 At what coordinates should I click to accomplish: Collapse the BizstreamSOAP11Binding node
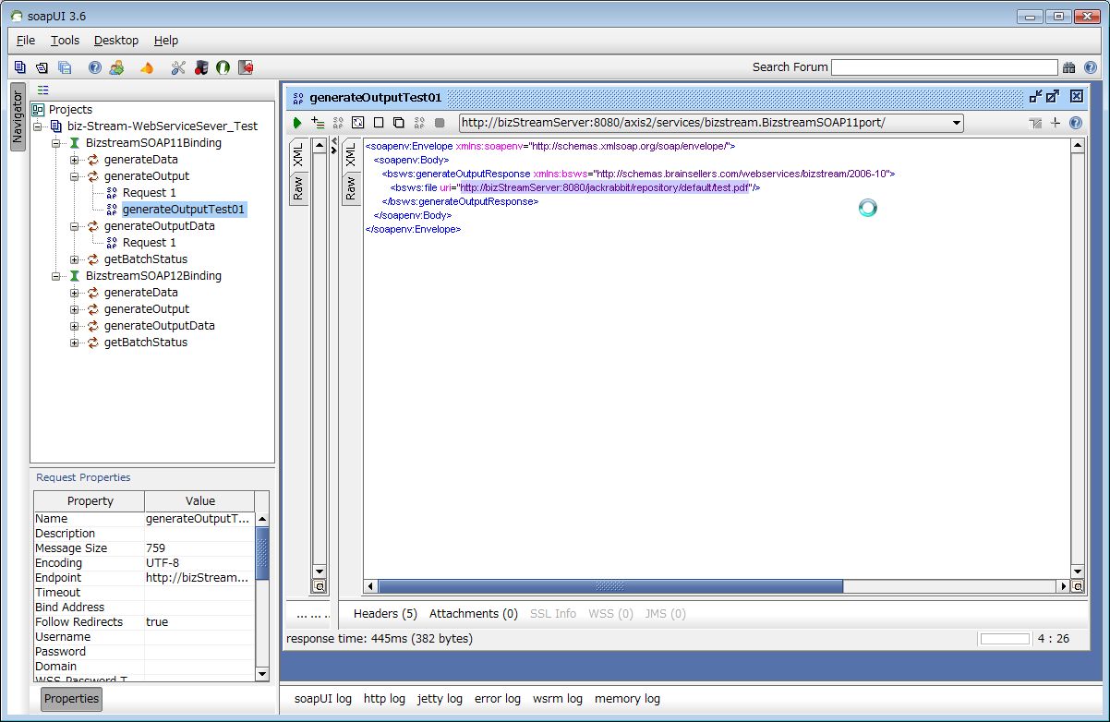coord(56,143)
